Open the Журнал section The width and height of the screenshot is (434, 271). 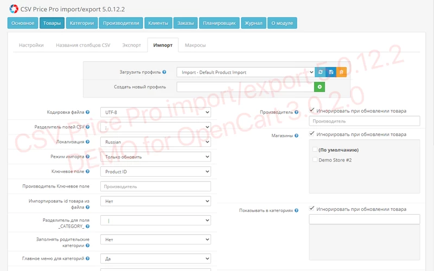(253, 23)
